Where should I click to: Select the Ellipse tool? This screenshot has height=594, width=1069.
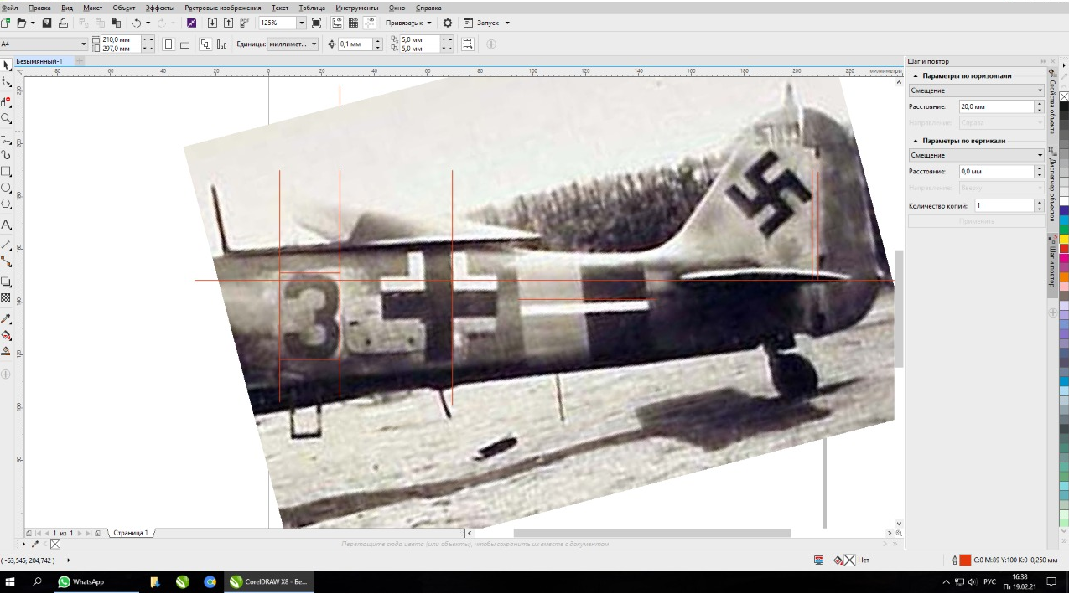coord(7,188)
